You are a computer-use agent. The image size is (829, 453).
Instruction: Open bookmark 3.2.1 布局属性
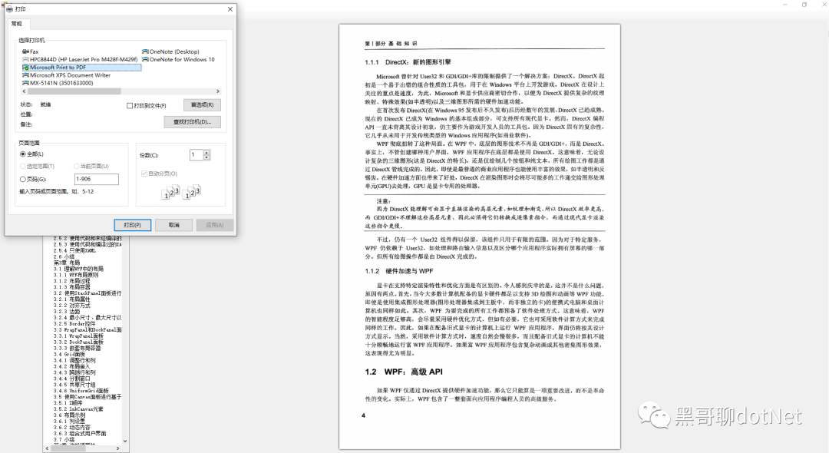(72, 299)
